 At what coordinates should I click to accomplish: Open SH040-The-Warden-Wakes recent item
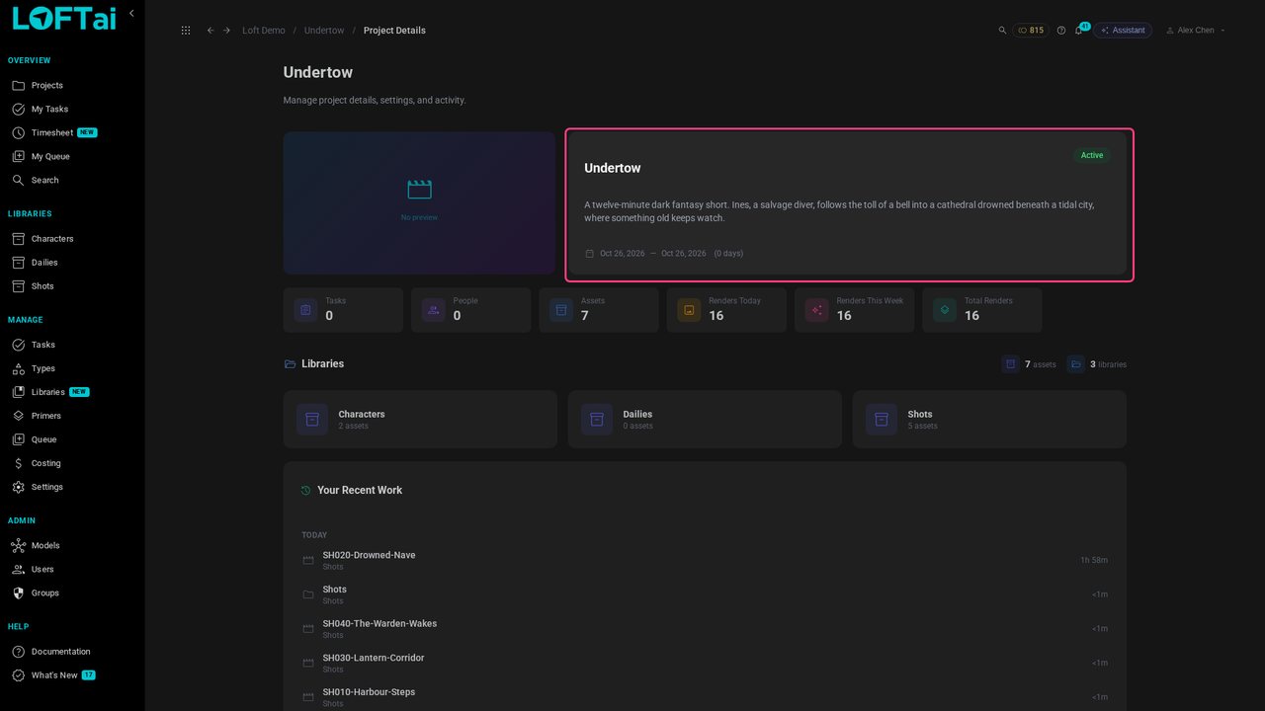tap(705, 629)
